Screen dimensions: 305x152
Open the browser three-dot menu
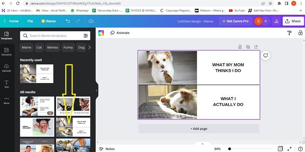[301, 3]
